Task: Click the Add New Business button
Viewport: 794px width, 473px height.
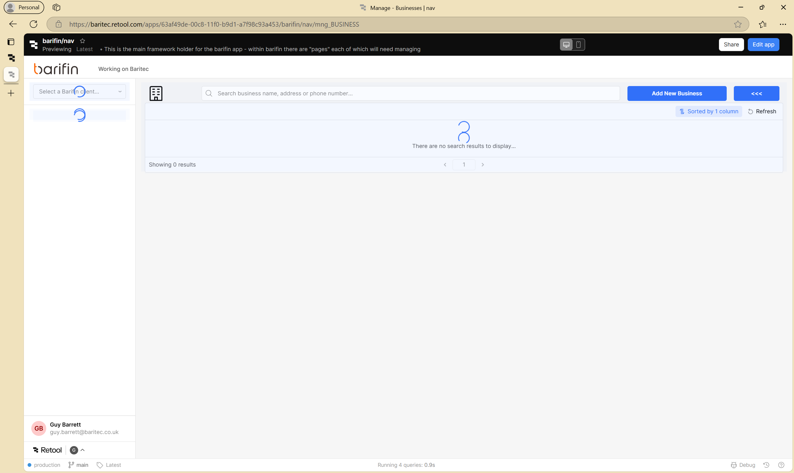Action: click(x=676, y=93)
